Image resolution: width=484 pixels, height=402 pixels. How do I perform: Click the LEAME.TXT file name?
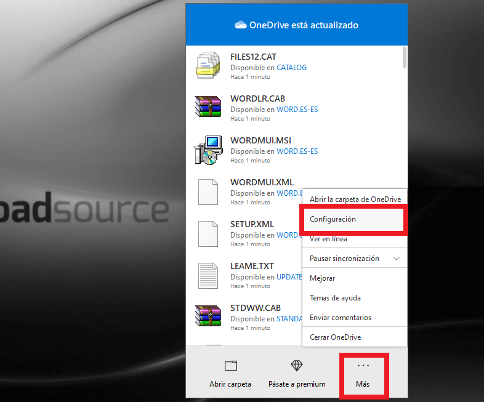tap(252, 266)
